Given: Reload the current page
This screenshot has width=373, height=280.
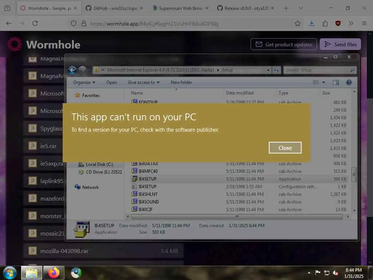Looking at the screenshot, I should pos(35,23).
